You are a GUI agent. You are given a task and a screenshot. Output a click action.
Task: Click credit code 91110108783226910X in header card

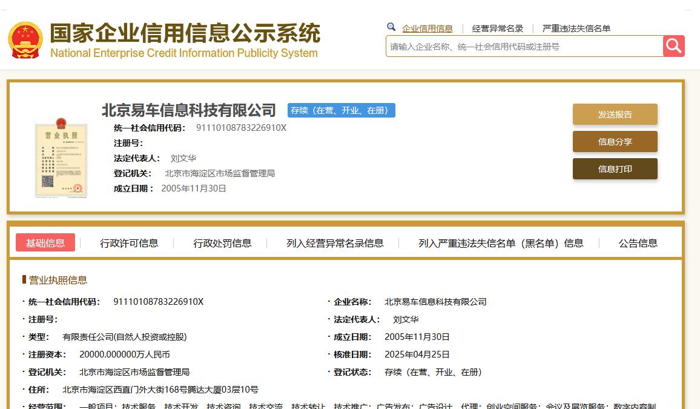click(241, 128)
